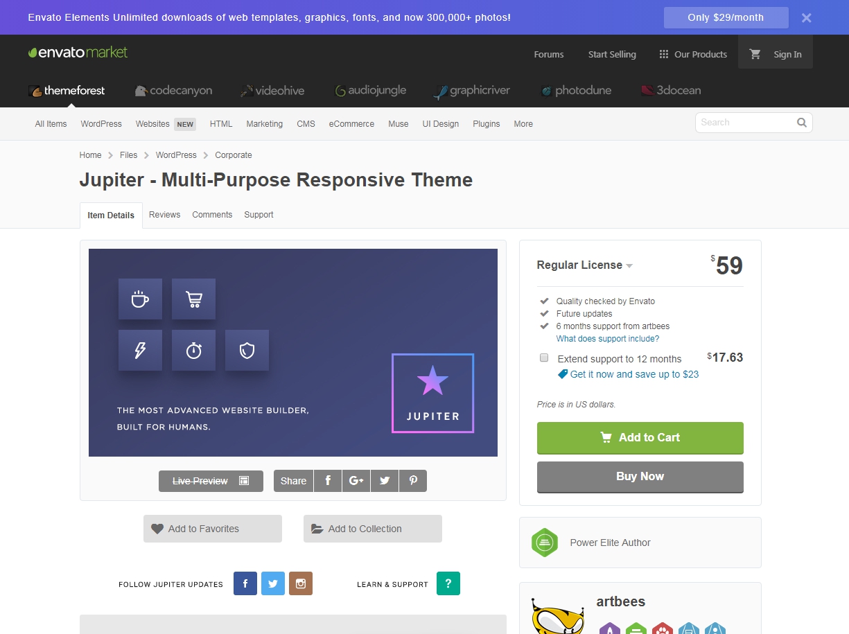Go to GraphicRiver marketplace logo
The width and height of the screenshot is (849, 634).
[x=472, y=91]
